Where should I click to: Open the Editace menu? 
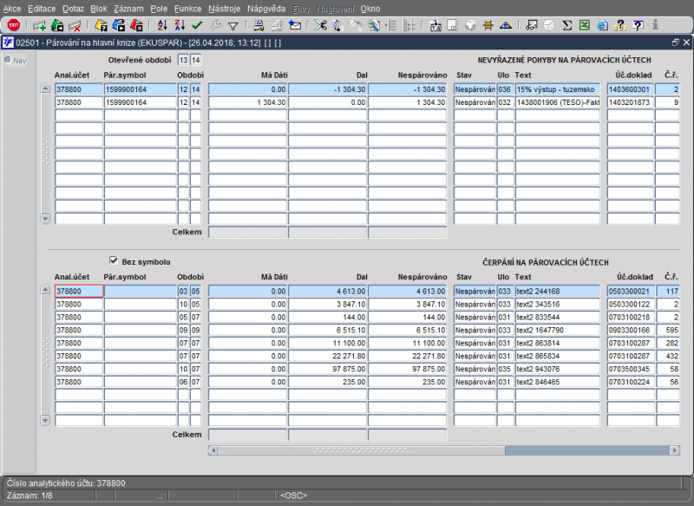click(42, 8)
